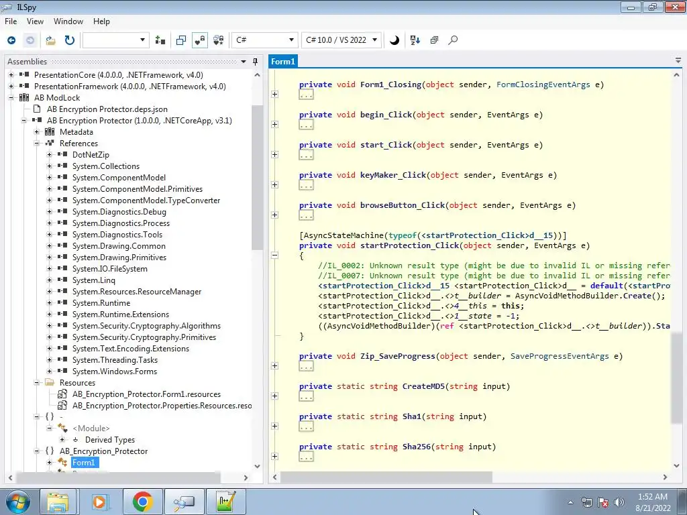Image resolution: width=687 pixels, height=515 pixels.
Task: Collapse the AB ModLock node
Action: tap(11, 98)
